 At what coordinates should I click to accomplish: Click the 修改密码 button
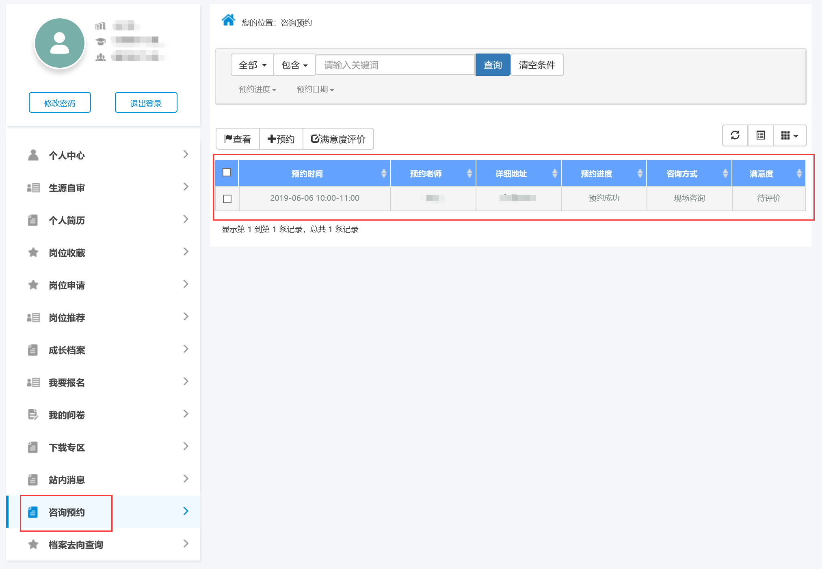click(x=60, y=103)
